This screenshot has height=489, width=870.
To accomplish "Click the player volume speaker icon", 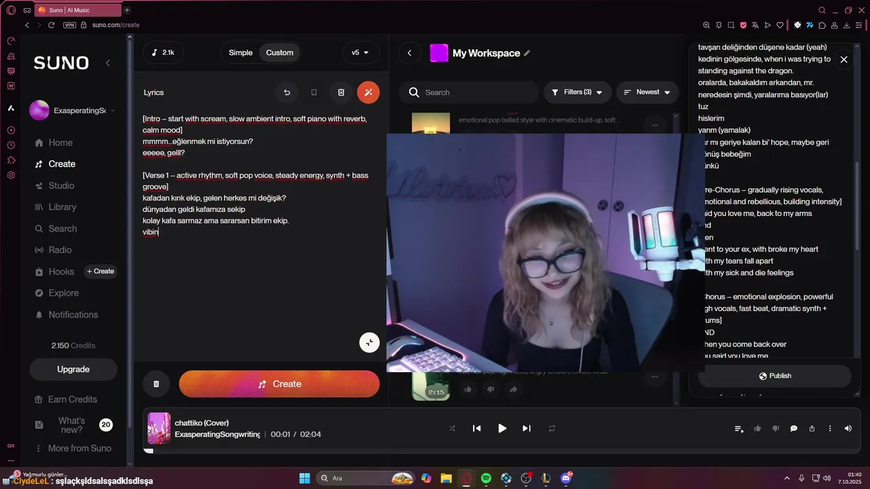I will [x=848, y=429].
